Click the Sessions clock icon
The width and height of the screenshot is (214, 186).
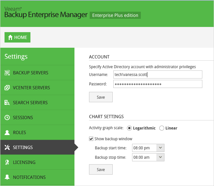pyautogui.click(x=7, y=118)
